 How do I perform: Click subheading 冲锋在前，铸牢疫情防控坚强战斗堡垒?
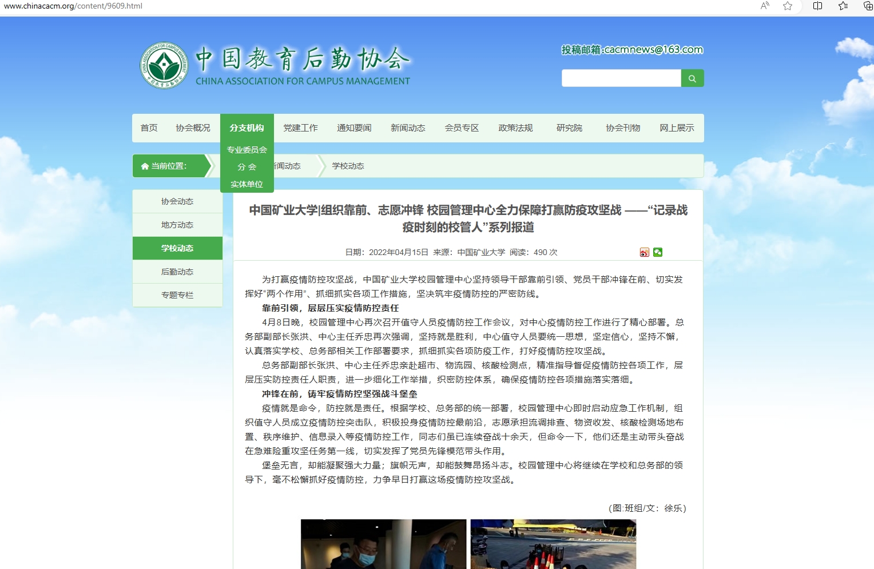tap(340, 394)
